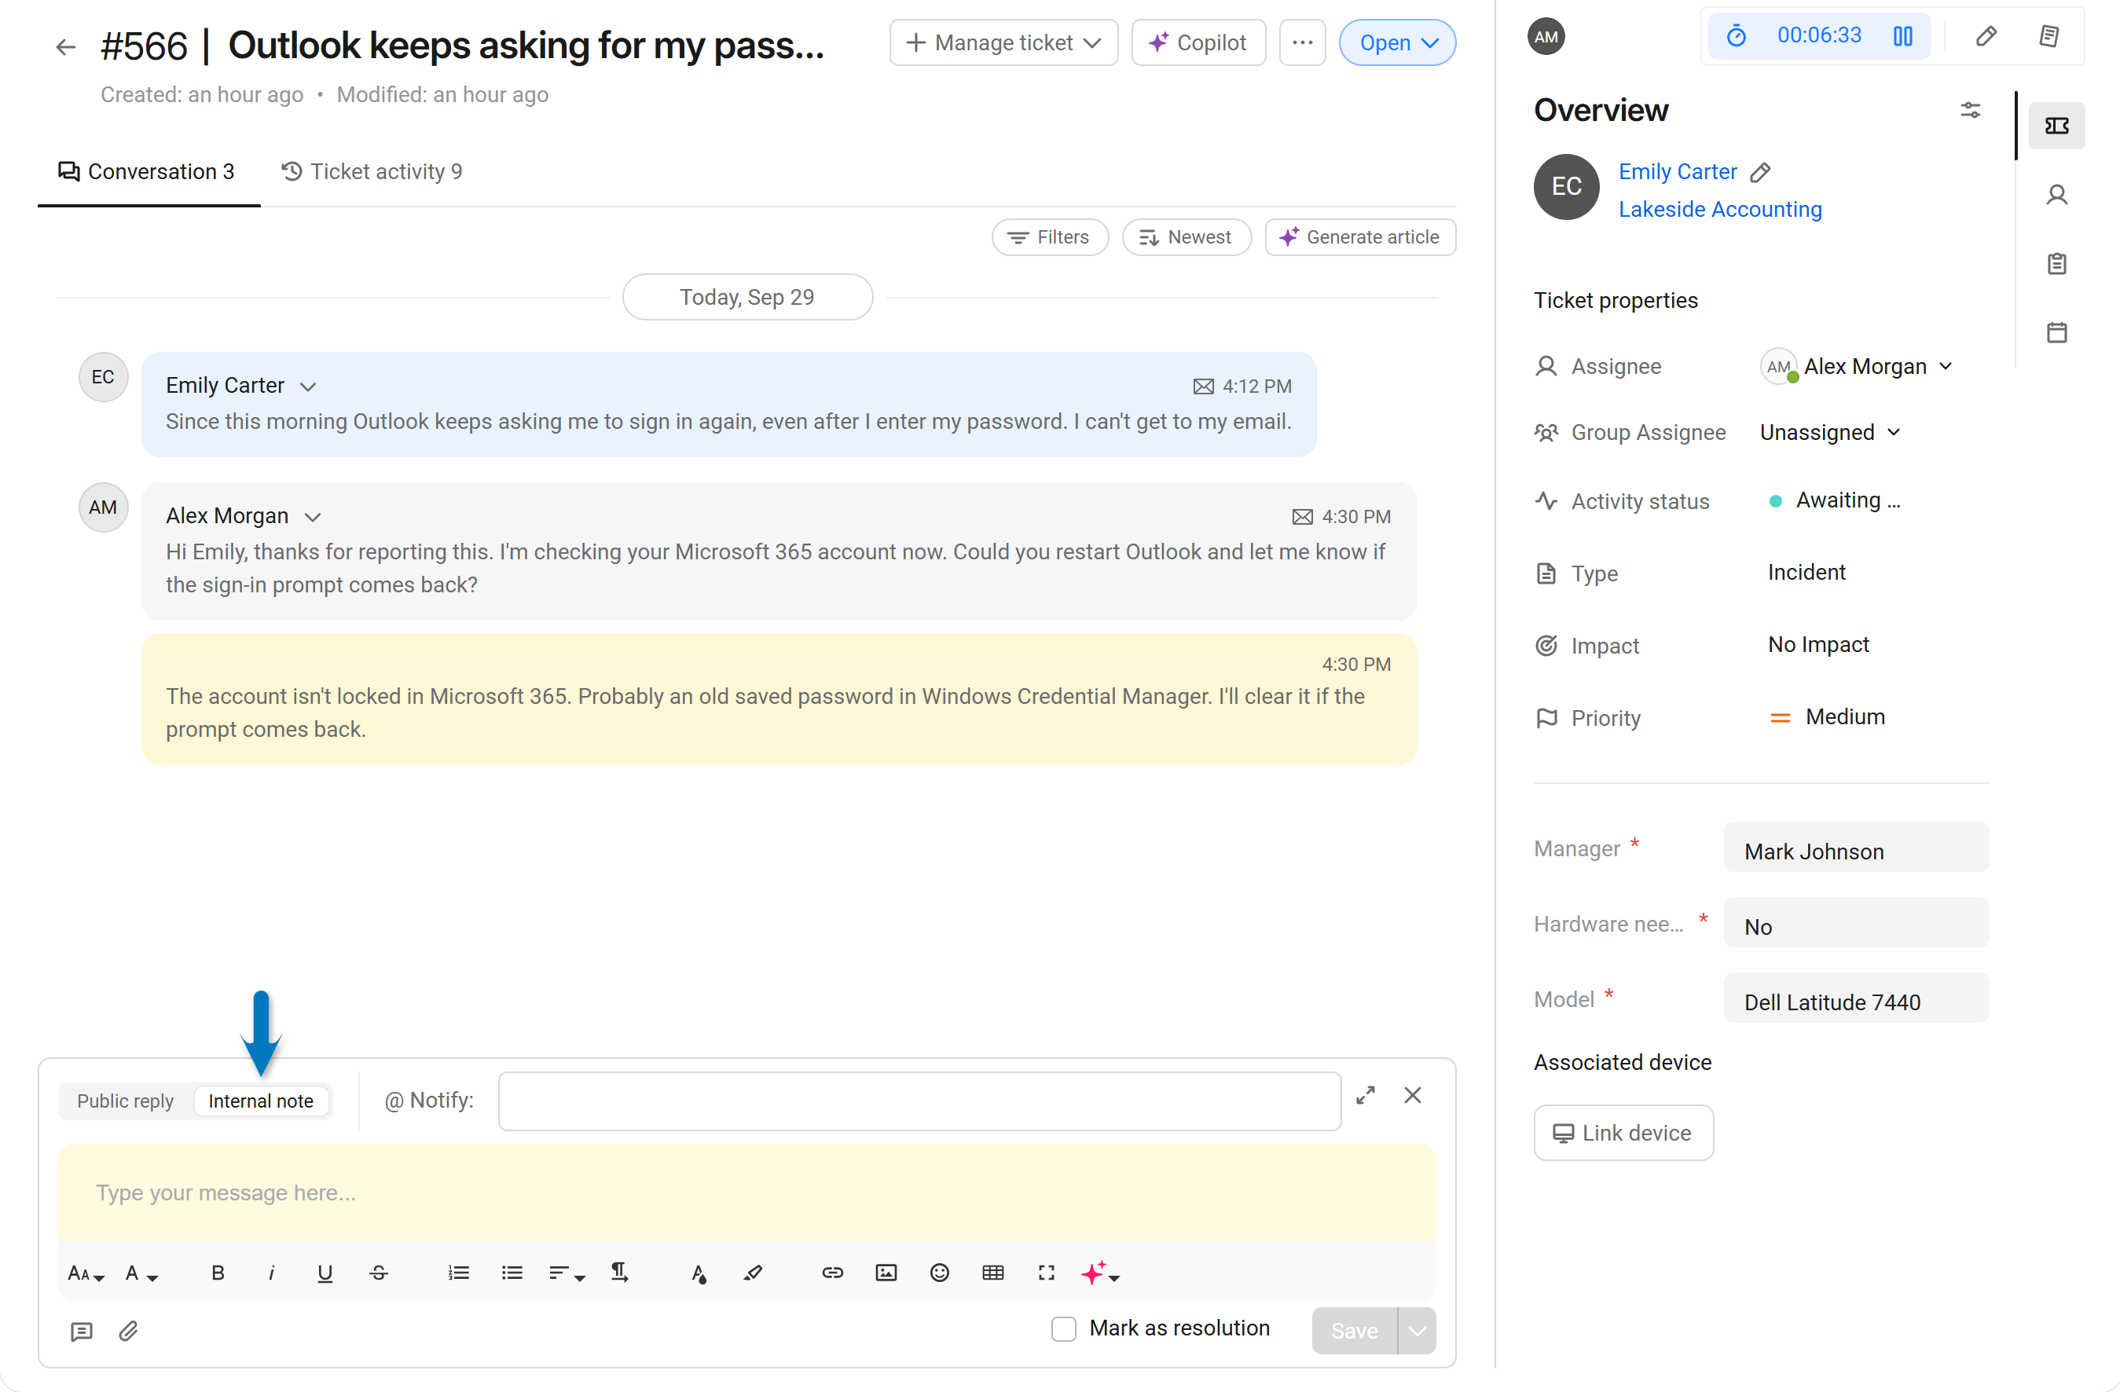Click the pencil icon next to Emily Carter
This screenshot has height=1392, width=2120.
point(1760,172)
